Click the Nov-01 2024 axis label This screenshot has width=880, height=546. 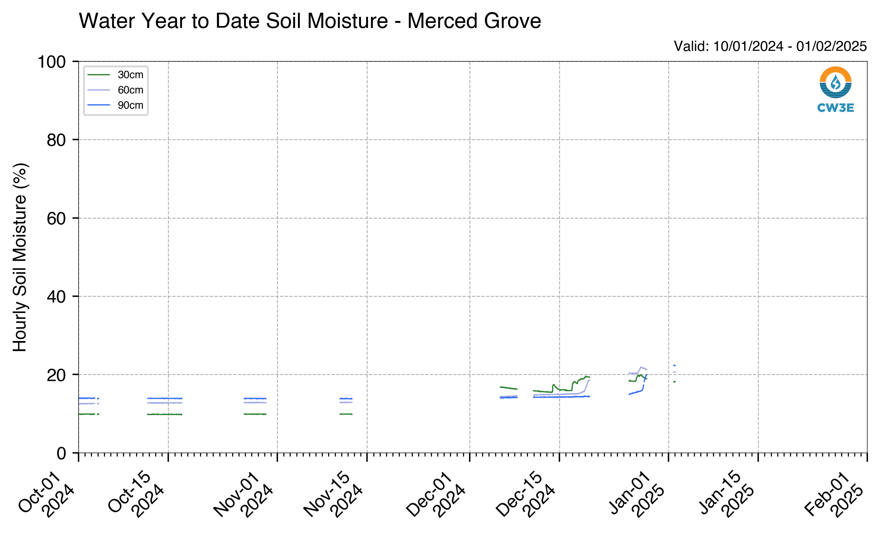tap(243, 494)
